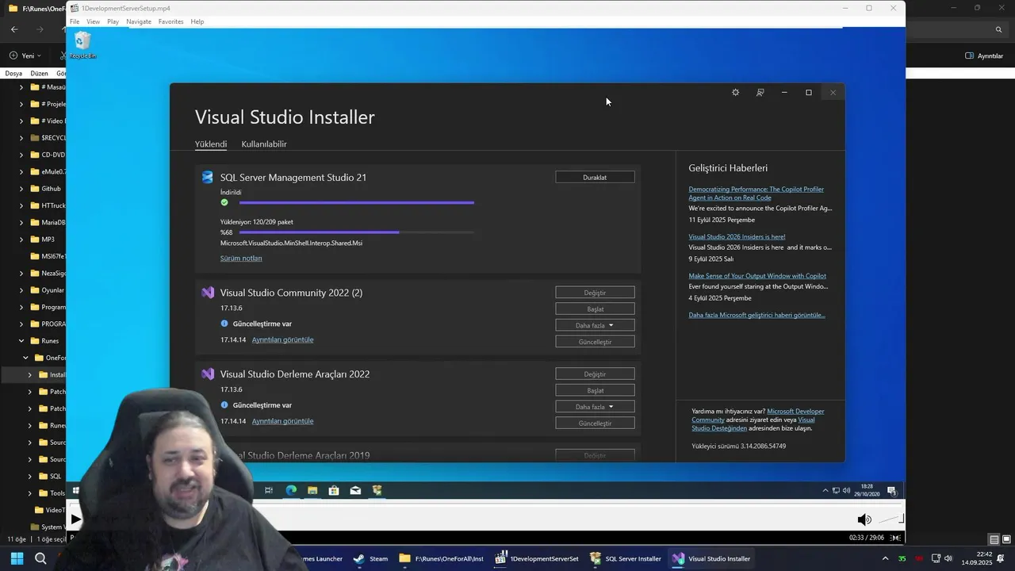The image size is (1015, 571).
Task: Click Güncelleştir for Visual Studio Community 2022
Action: coord(595,342)
